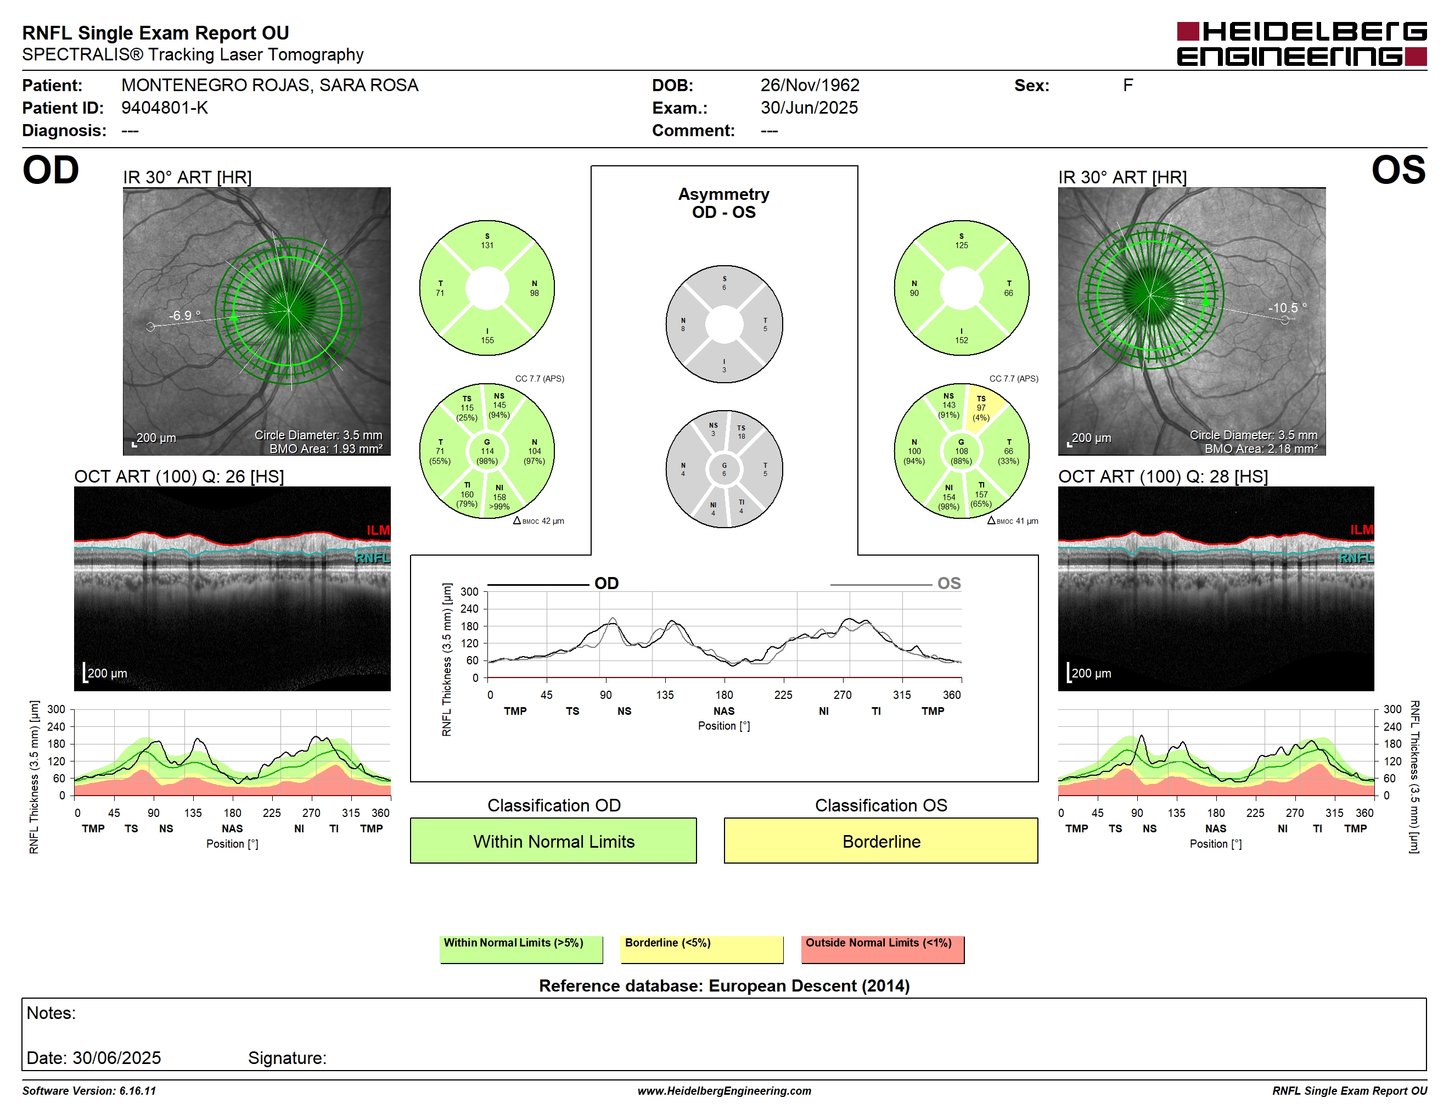Click the ΔBMOC 42 µm value
Screen dimensions: 1449x1120
539,521
